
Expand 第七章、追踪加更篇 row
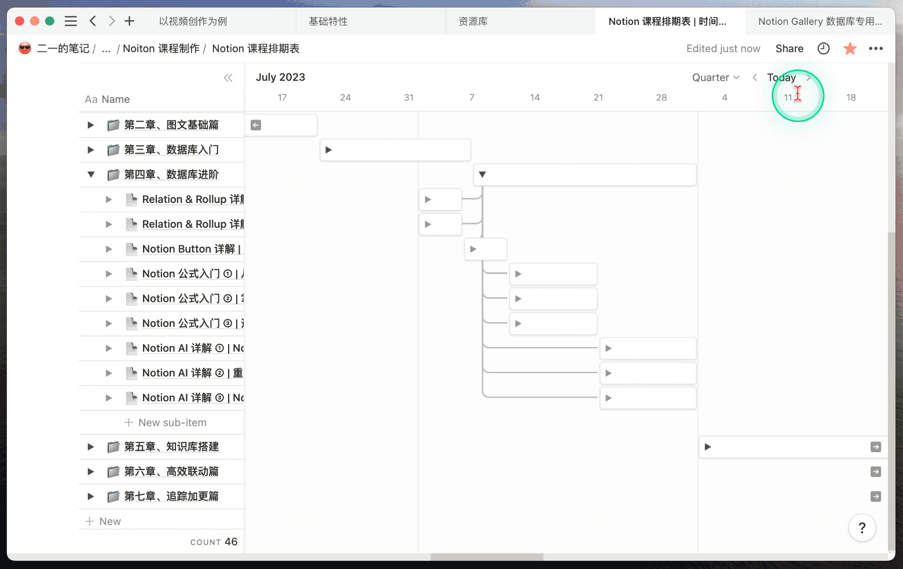(91, 496)
